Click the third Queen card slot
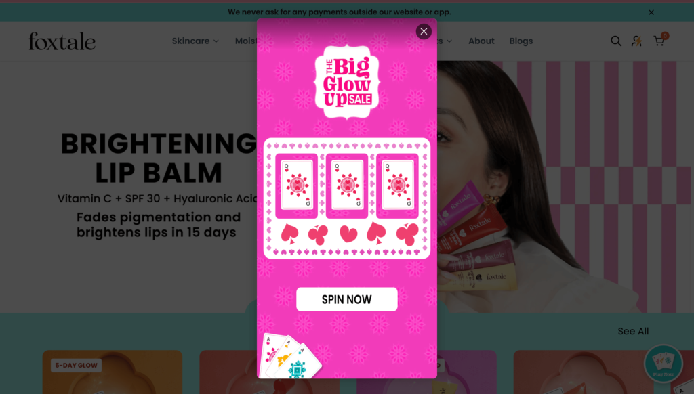The height and width of the screenshot is (394, 694). pos(397,185)
